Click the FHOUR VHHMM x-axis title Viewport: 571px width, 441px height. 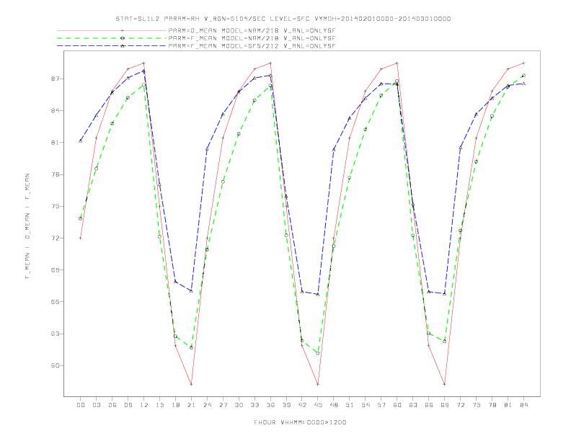pos(300,422)
